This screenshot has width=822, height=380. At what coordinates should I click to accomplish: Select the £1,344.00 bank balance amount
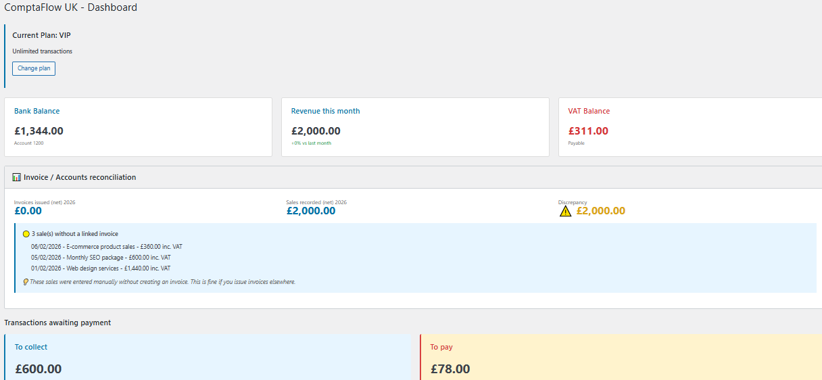point(39,131)
